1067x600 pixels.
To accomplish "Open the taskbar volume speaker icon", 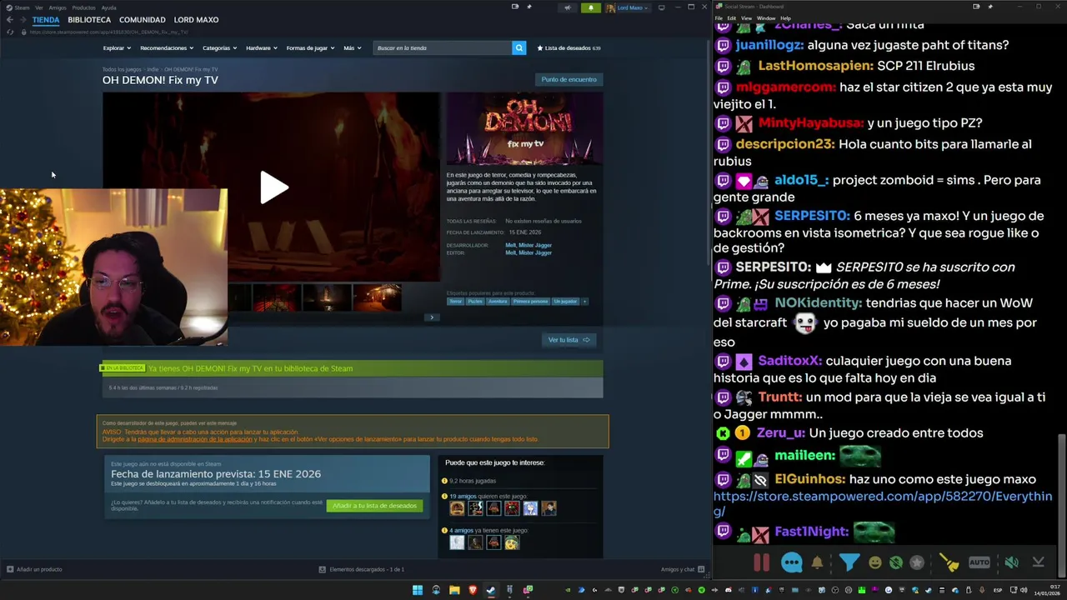I will coord(1025,590).
